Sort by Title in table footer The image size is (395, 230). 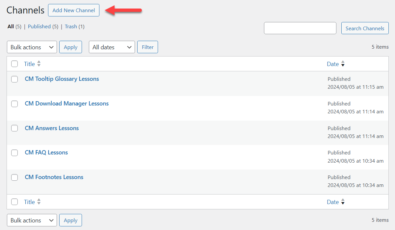pos(29,202)
